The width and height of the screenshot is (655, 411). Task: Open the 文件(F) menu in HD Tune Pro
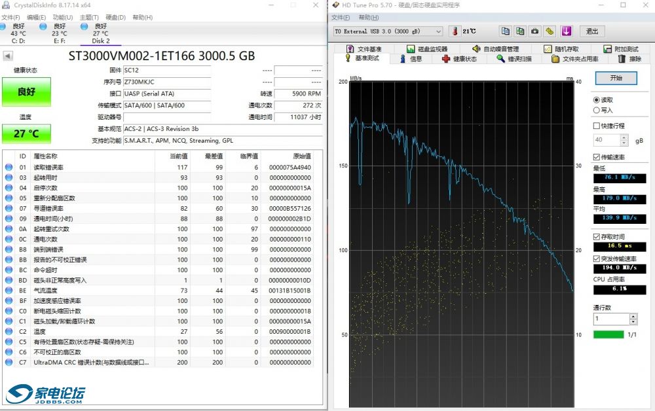click(x=341, y=18)
